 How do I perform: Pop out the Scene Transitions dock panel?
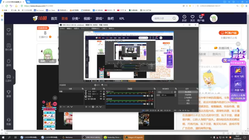click(176, 89)
